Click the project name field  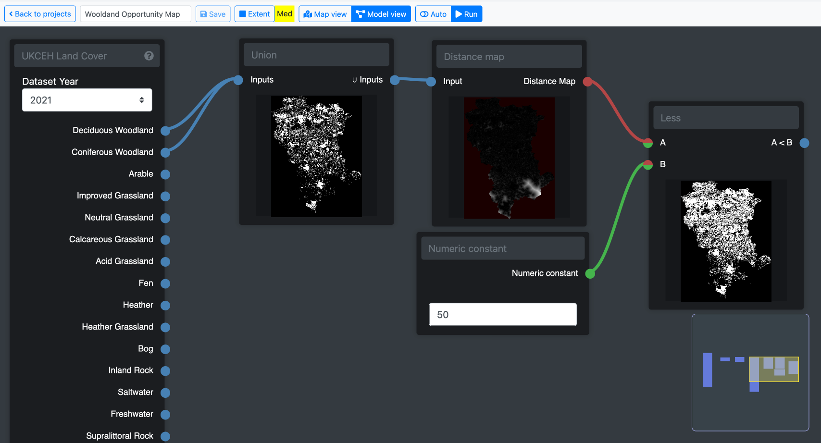[136, 14]
